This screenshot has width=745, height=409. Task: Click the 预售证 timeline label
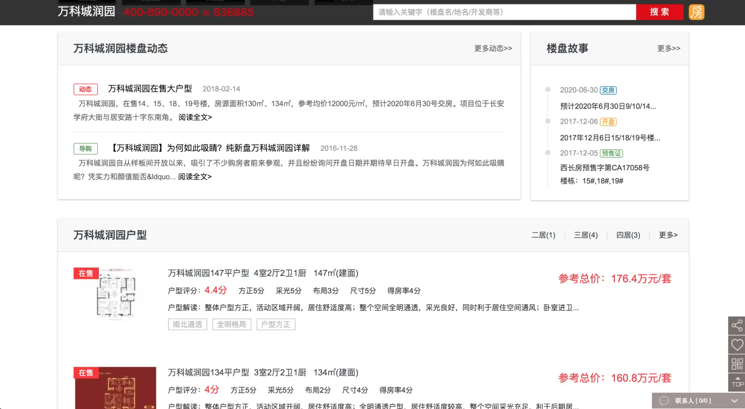click(611, 153)
